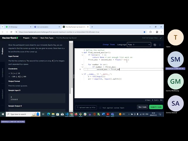Close the Join conversation tab

pyautogui.click(x=59, y=27)
